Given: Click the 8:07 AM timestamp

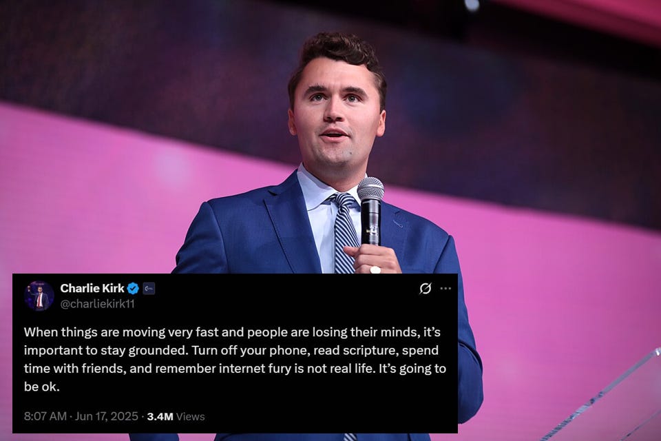Looking at the screenshot, I should 45,416.
